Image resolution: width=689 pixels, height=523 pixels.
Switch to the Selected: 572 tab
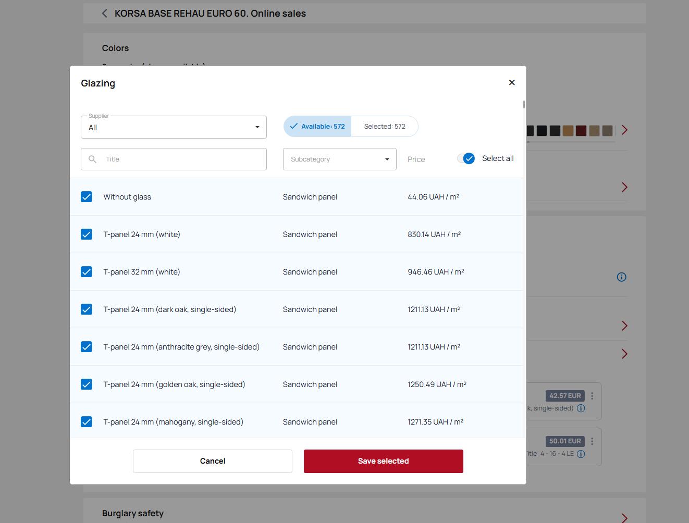(x=384, y=127)
